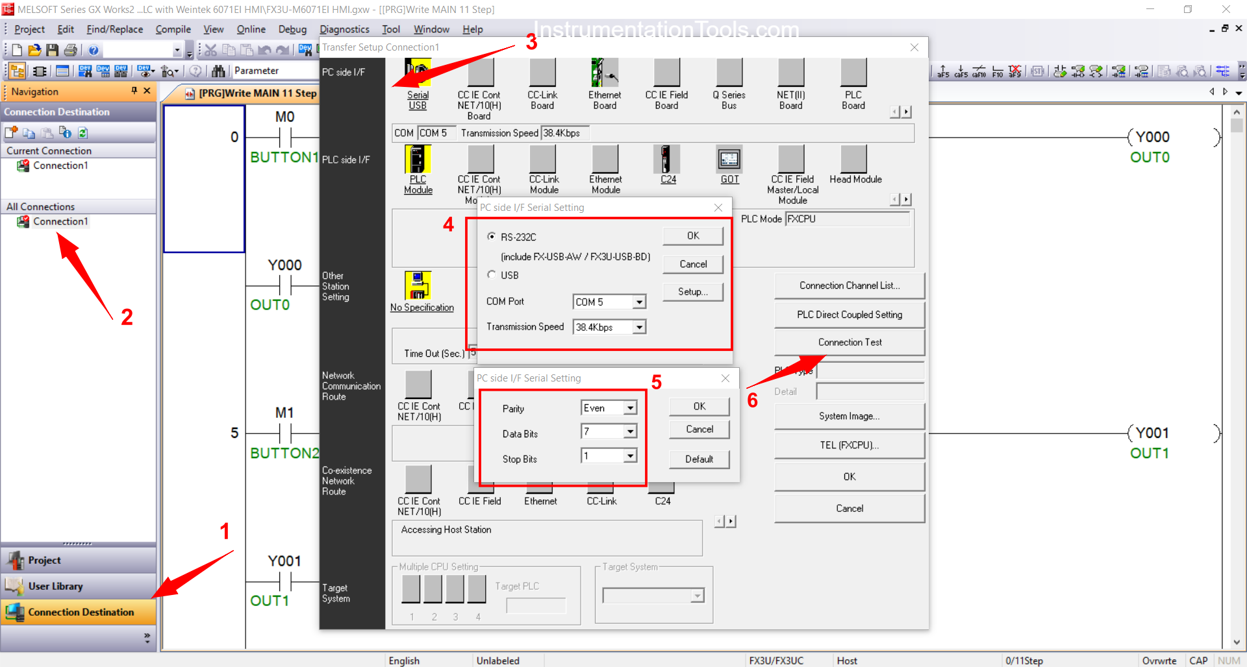
Task: Switch to the User Library view
Action: (x=78, y=586)
